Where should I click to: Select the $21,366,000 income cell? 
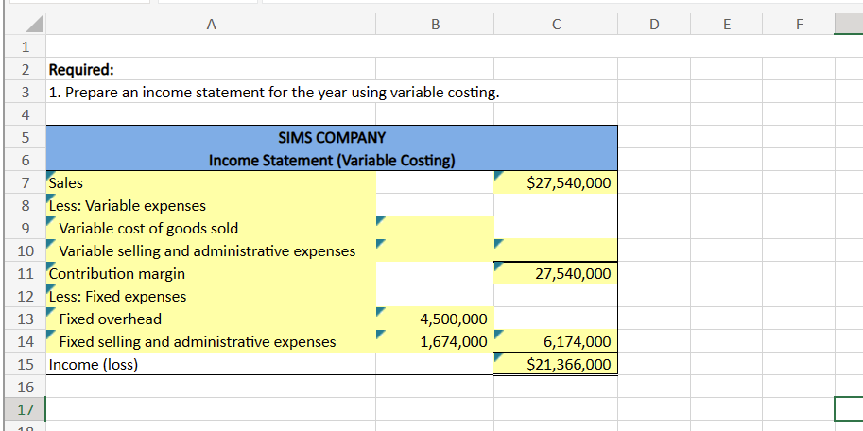[556, 365]
